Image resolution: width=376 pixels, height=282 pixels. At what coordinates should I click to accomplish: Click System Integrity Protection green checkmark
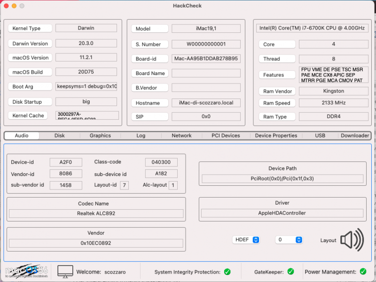coord(227,272)
